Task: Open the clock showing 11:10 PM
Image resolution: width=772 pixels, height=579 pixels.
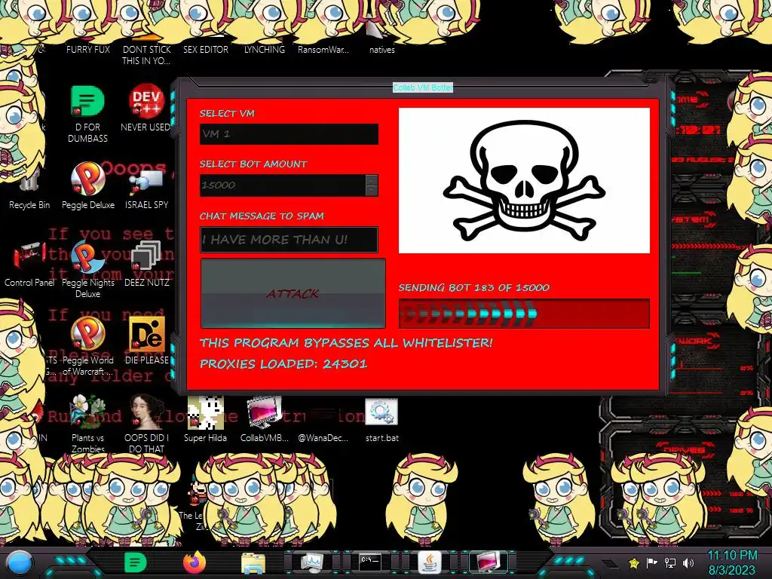Action: coord(732,562)
